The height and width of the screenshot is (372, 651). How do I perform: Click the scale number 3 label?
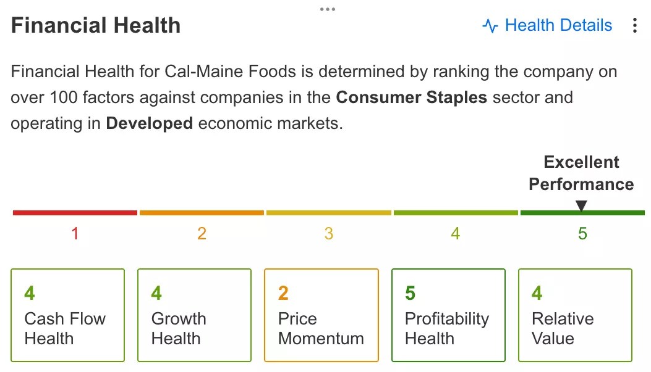tap(329, 234)
